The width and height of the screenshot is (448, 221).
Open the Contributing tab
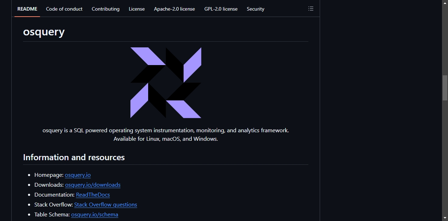[106, 9]
